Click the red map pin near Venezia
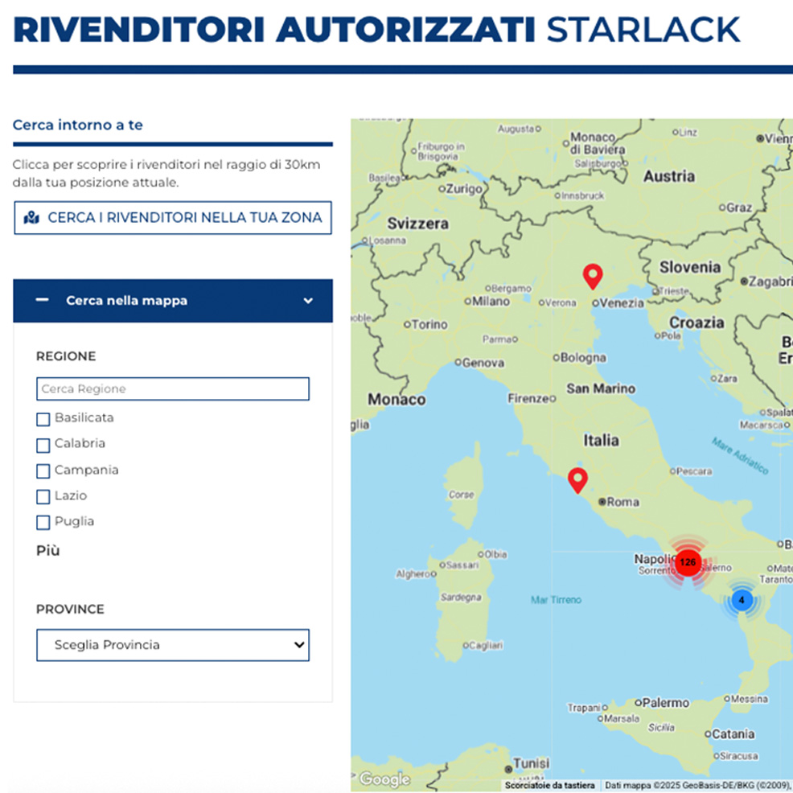Image resolution: width=793 pixels, height=793 pixels. coord(593,276)
